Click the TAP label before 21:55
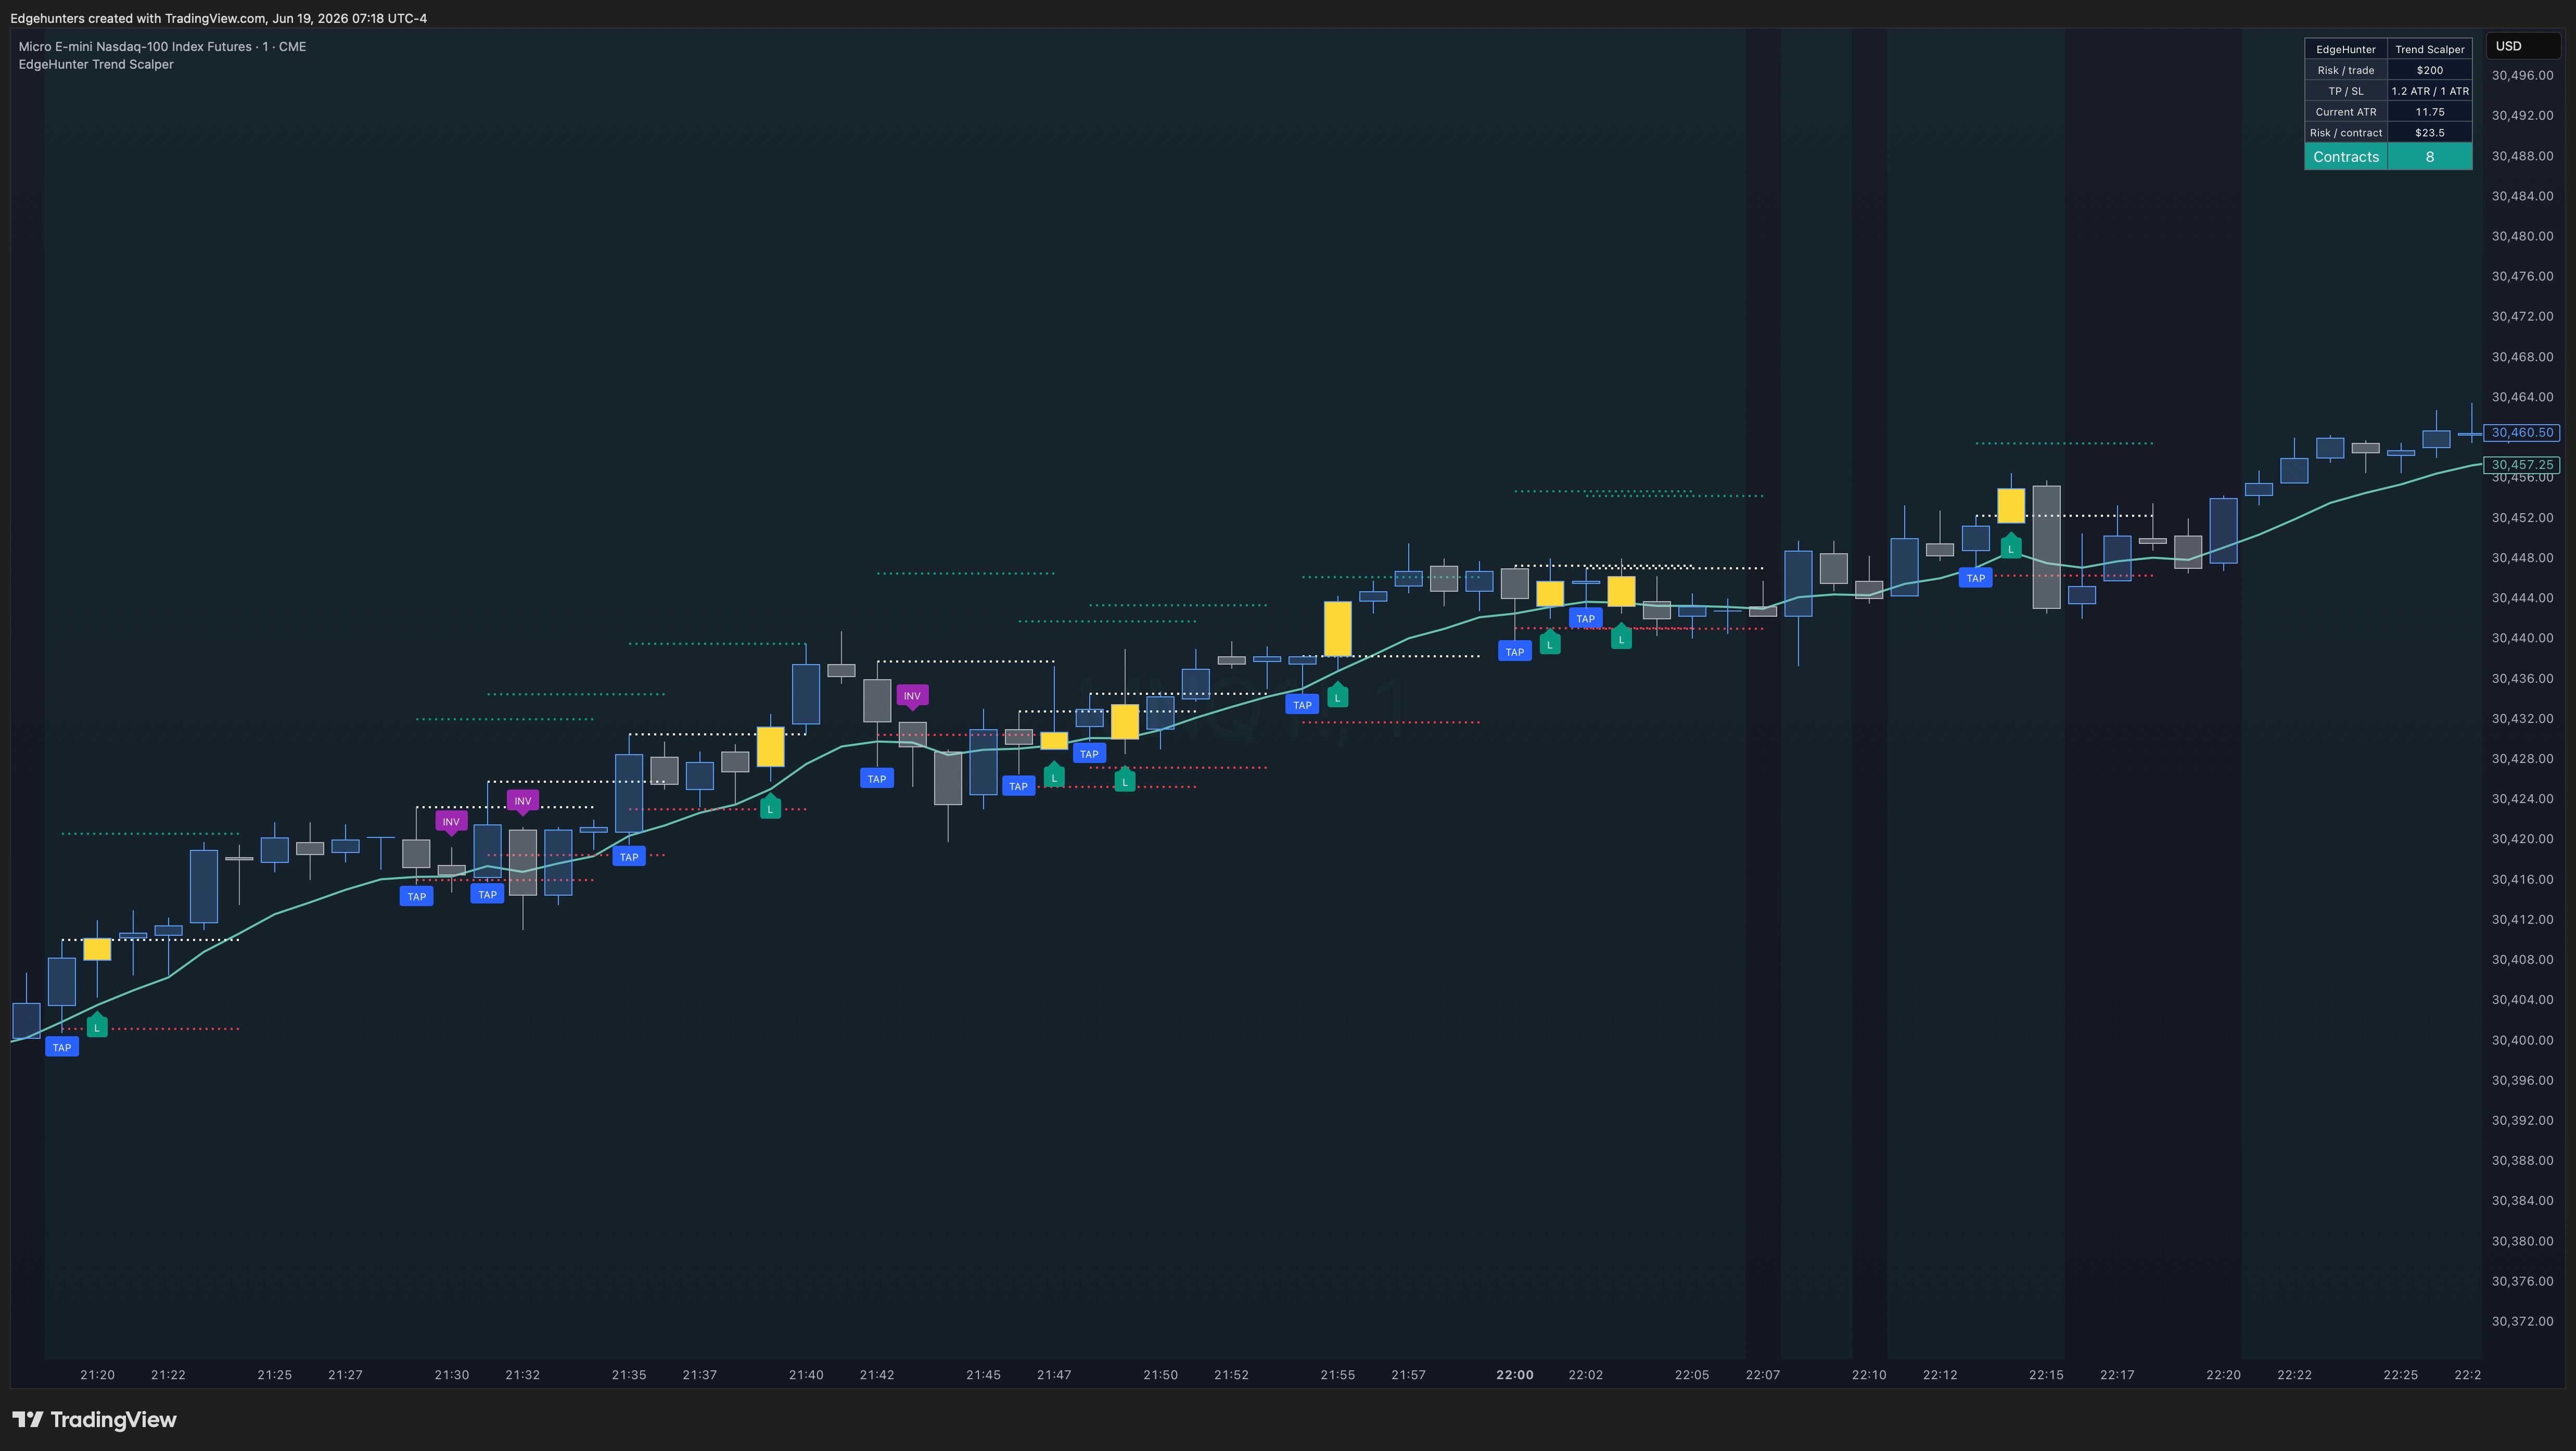 pyautogui.click(x=1302, y=705)
